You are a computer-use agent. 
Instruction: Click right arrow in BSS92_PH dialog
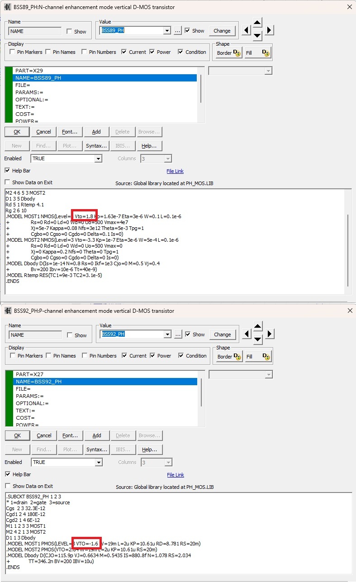(270, 334)
